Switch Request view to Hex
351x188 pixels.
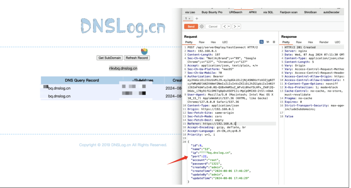(x=213, y=42)
